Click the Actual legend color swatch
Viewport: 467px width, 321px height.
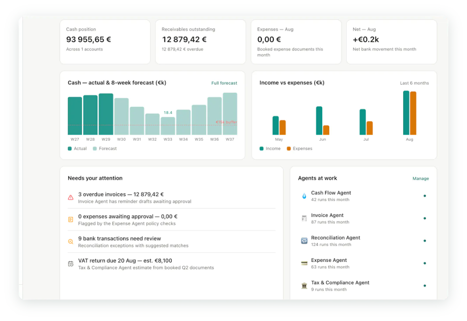70,149
